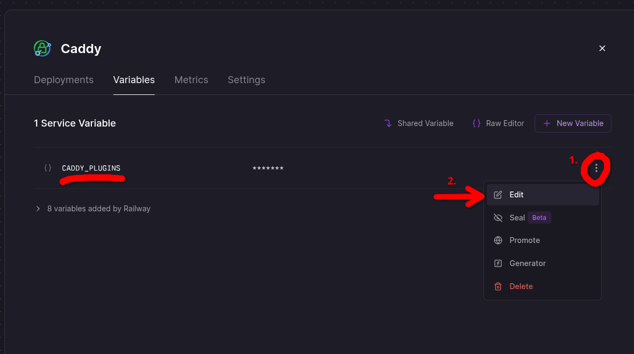Image resolution: width=634 pixels, height=354 pixels.
Task: Click the globe icon beside Promote
Action: pos(498,240)
